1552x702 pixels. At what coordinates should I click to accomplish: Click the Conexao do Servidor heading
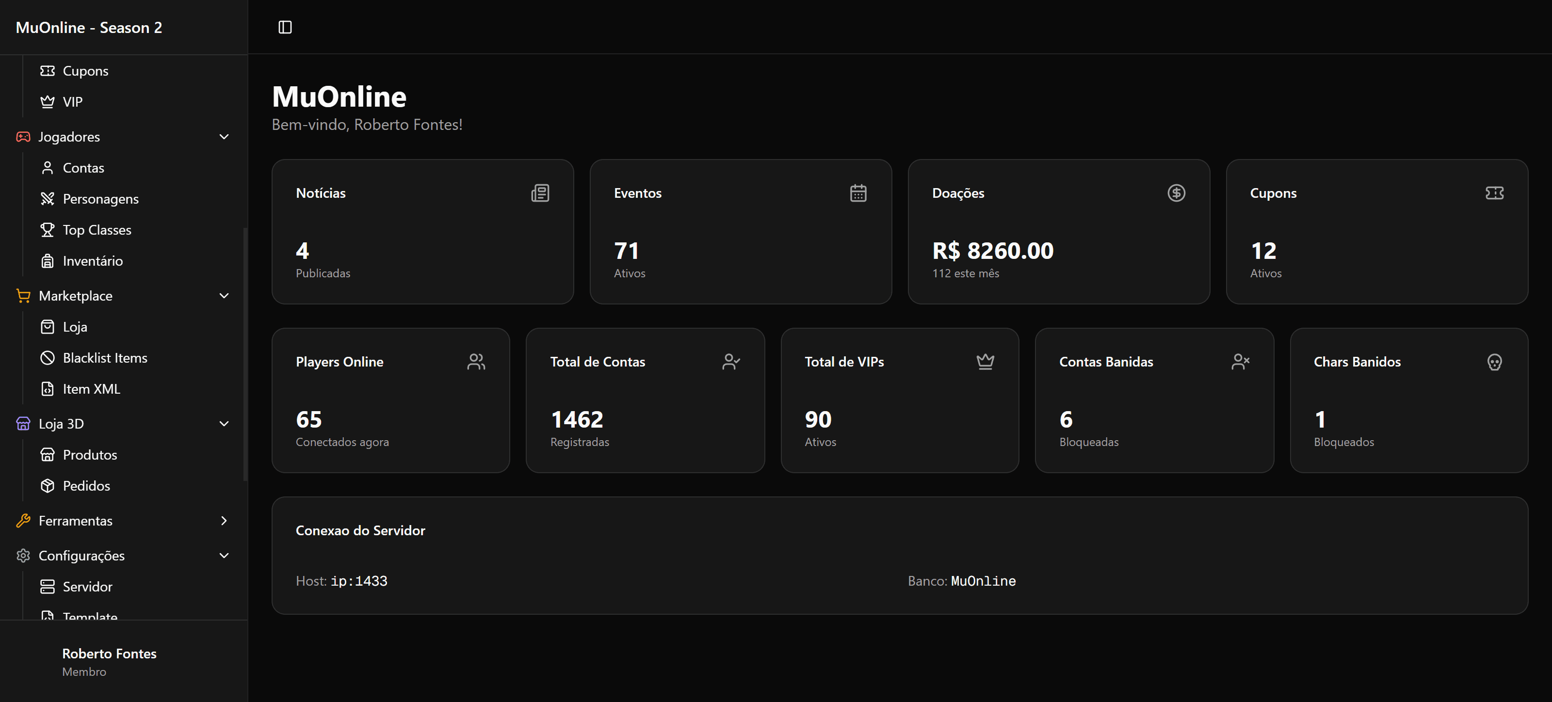click(x=360, y=530)
